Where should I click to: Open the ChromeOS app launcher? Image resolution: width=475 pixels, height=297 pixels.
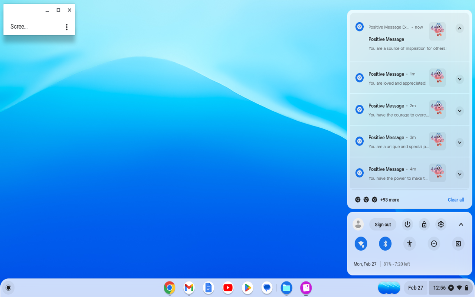(x=8, y=288)
